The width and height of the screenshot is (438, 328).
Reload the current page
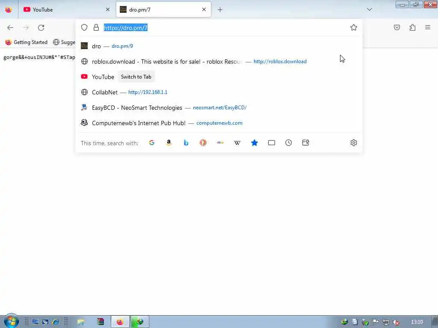[41, 28]
